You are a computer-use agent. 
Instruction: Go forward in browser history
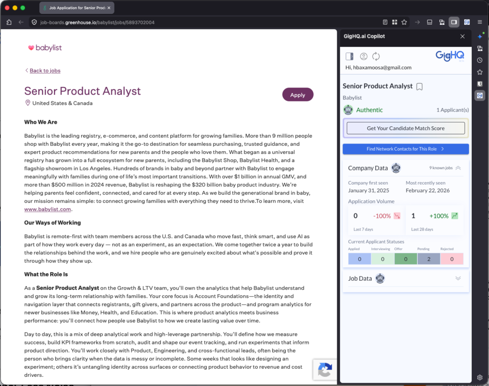pos(417,22)
